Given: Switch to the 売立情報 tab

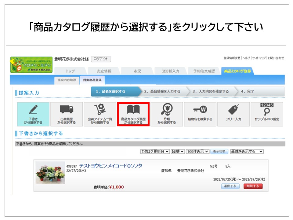Looking at the screenshot, I should [104, 71].
